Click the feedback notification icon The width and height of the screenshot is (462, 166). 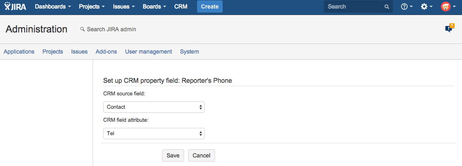tap(449, 28)
